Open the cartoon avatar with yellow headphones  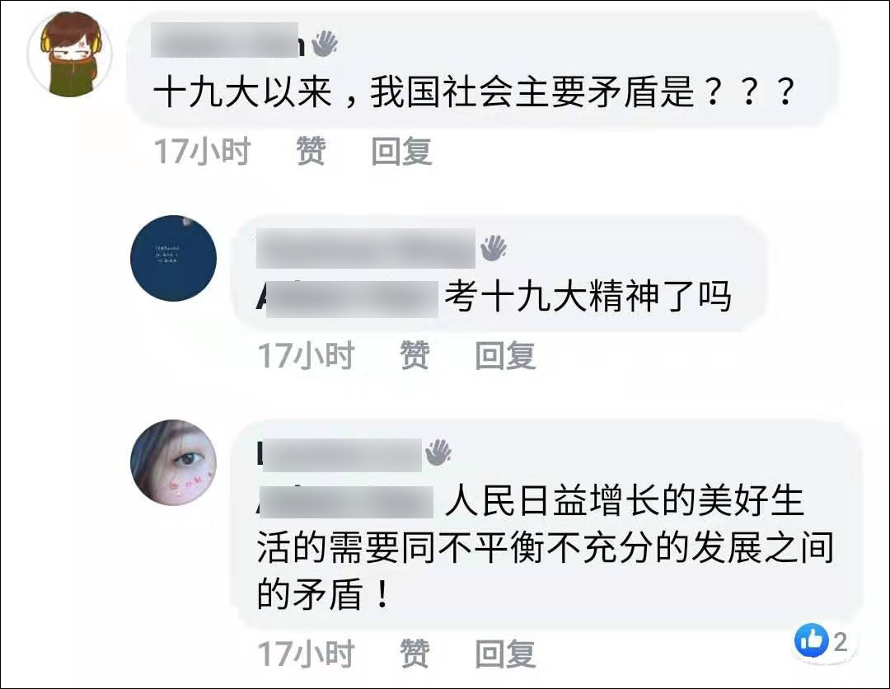pyautogui.click(x=70, y=55)
